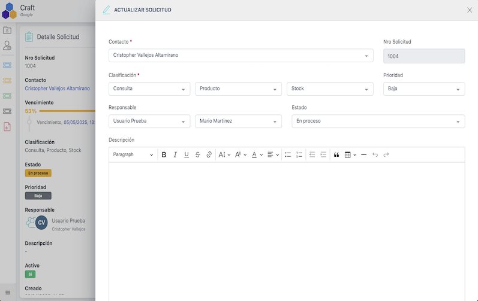Open the contacts folder sidebar icon
This screenshot has height=301, width=478.
[x=7, y=30]
